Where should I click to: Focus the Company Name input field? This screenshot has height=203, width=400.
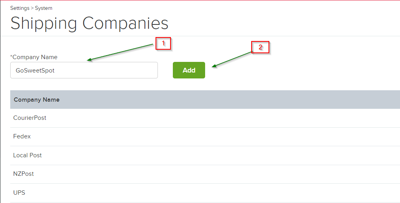84,70
